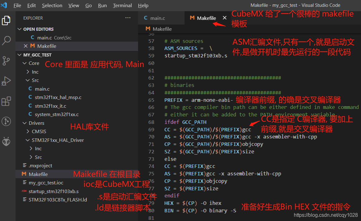
Task: Open the Help menu
Action: point(143,5)
